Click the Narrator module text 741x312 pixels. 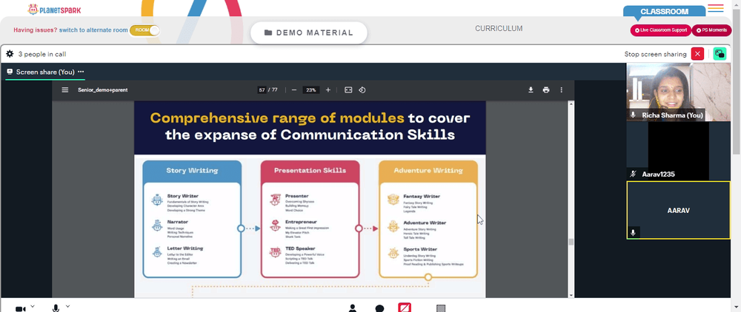click(x=177, y=222)
